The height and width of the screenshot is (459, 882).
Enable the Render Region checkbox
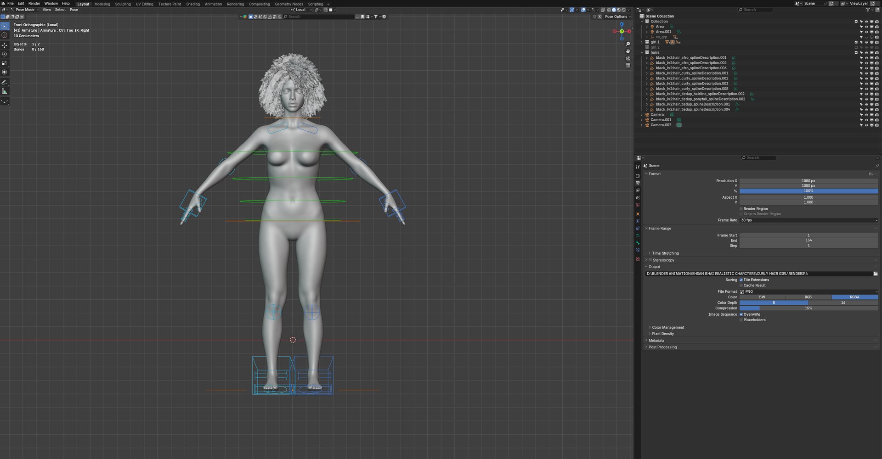pos(741,209)
